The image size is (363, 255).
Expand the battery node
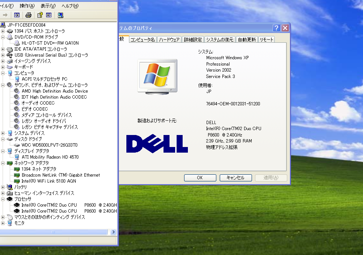click(3, 187)
